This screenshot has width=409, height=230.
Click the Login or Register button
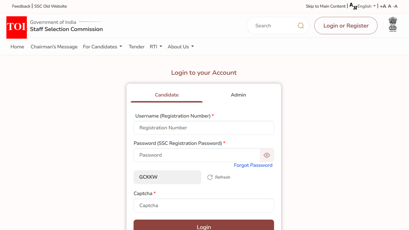(x=346, y=26)
